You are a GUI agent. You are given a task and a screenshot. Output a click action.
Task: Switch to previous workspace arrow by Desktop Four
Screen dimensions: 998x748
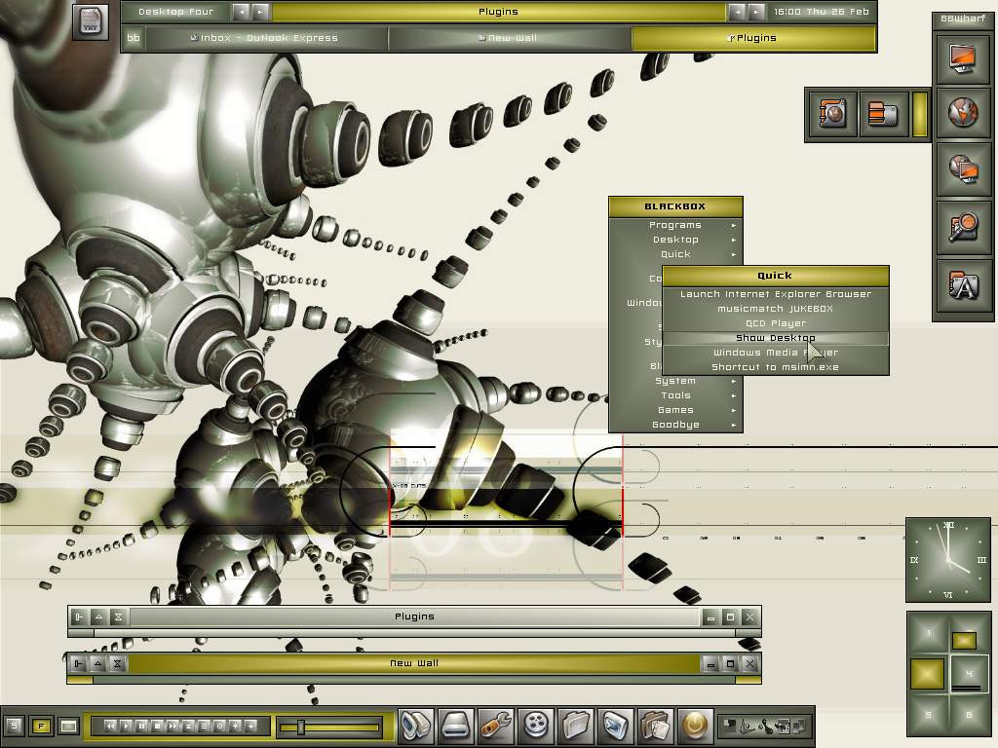tap(241, 12)
